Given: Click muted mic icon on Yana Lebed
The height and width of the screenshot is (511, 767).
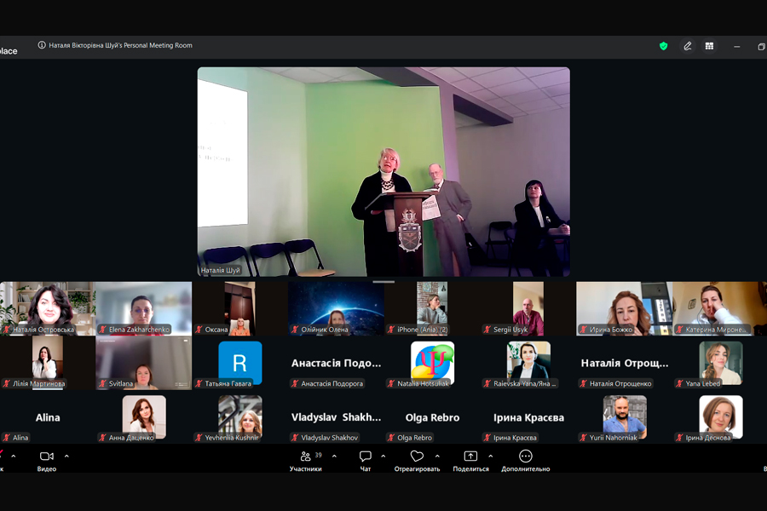Looking at the screenshot, I should pyautogui.click(x=679, y=383).
